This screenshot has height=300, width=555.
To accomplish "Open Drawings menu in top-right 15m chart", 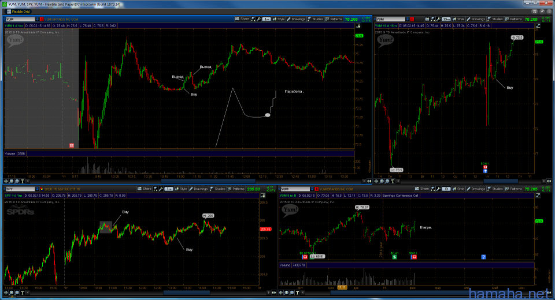I will click(x=476, y=19).
